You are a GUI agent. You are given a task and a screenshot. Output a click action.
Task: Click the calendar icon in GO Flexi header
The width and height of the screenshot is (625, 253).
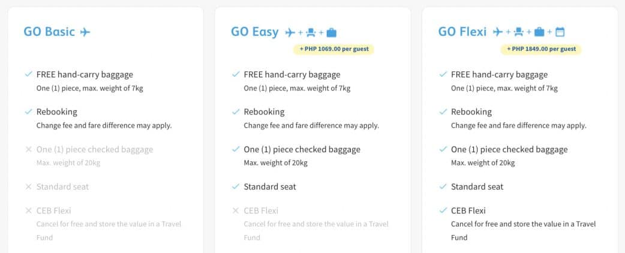(560, 32)
